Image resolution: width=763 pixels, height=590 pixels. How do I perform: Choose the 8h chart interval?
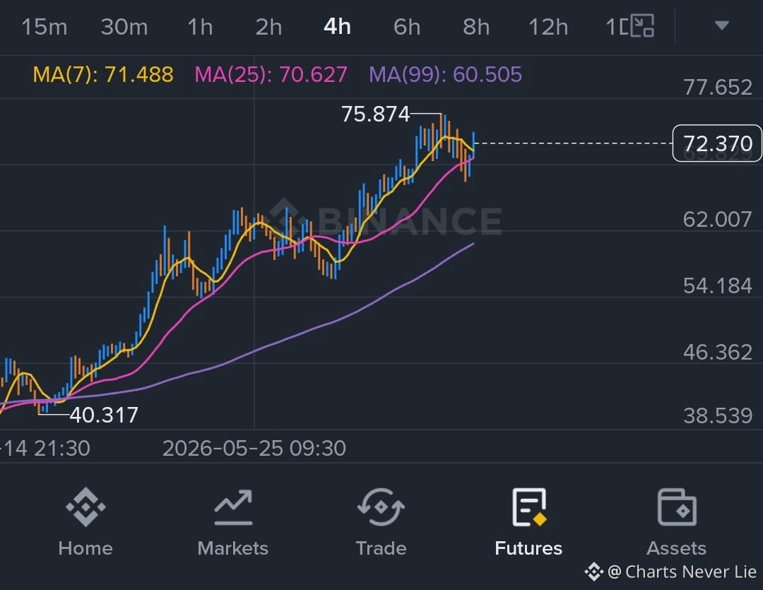[x=476, y=27]
